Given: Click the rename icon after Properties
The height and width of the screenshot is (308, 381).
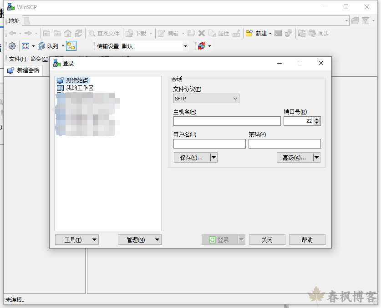Looking at the screenshot, I should 236,33.
